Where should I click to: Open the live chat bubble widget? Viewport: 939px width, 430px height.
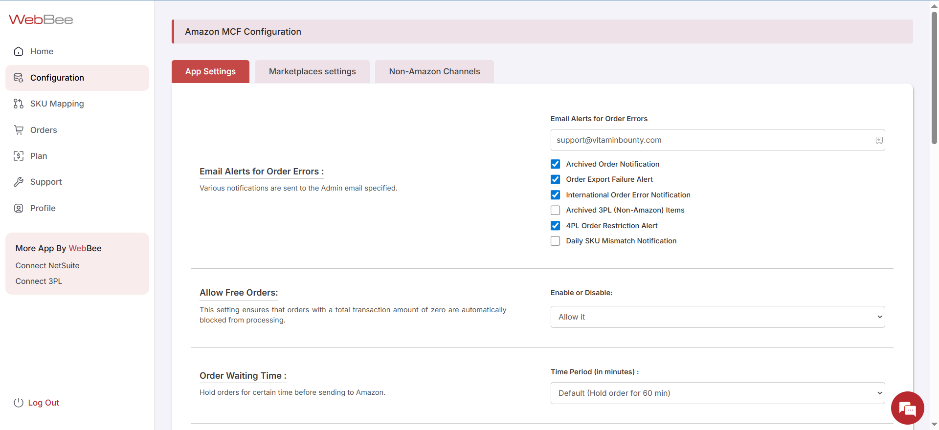pyautogui.click(x=907, y=408)
